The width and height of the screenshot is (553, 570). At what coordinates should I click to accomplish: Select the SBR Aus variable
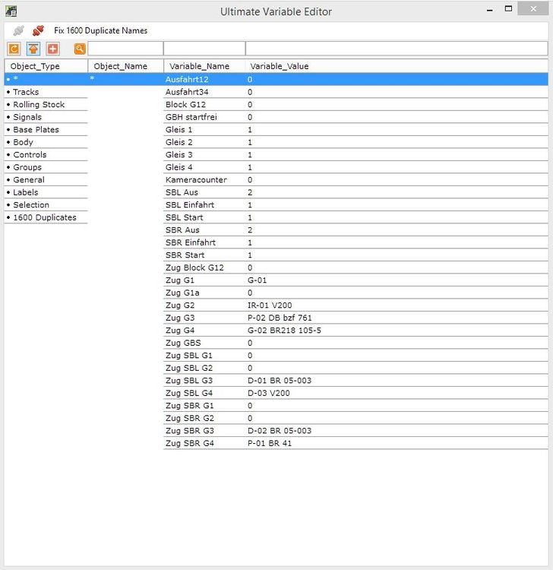[x=182, y=230]
